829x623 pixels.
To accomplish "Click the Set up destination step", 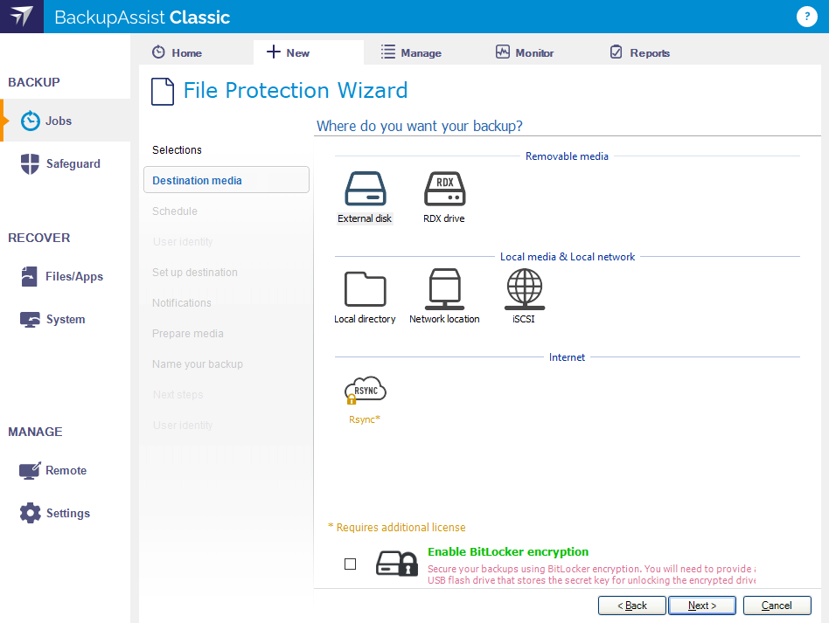I will pos(194,273).
